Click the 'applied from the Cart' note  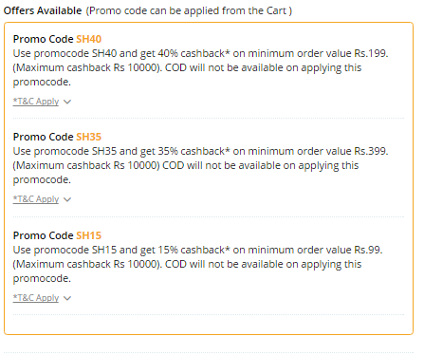pos(189,10)
